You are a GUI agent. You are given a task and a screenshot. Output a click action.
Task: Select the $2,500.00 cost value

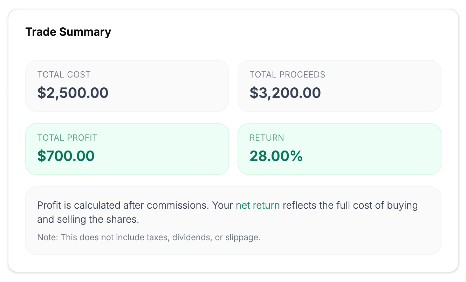click(73, 93)
